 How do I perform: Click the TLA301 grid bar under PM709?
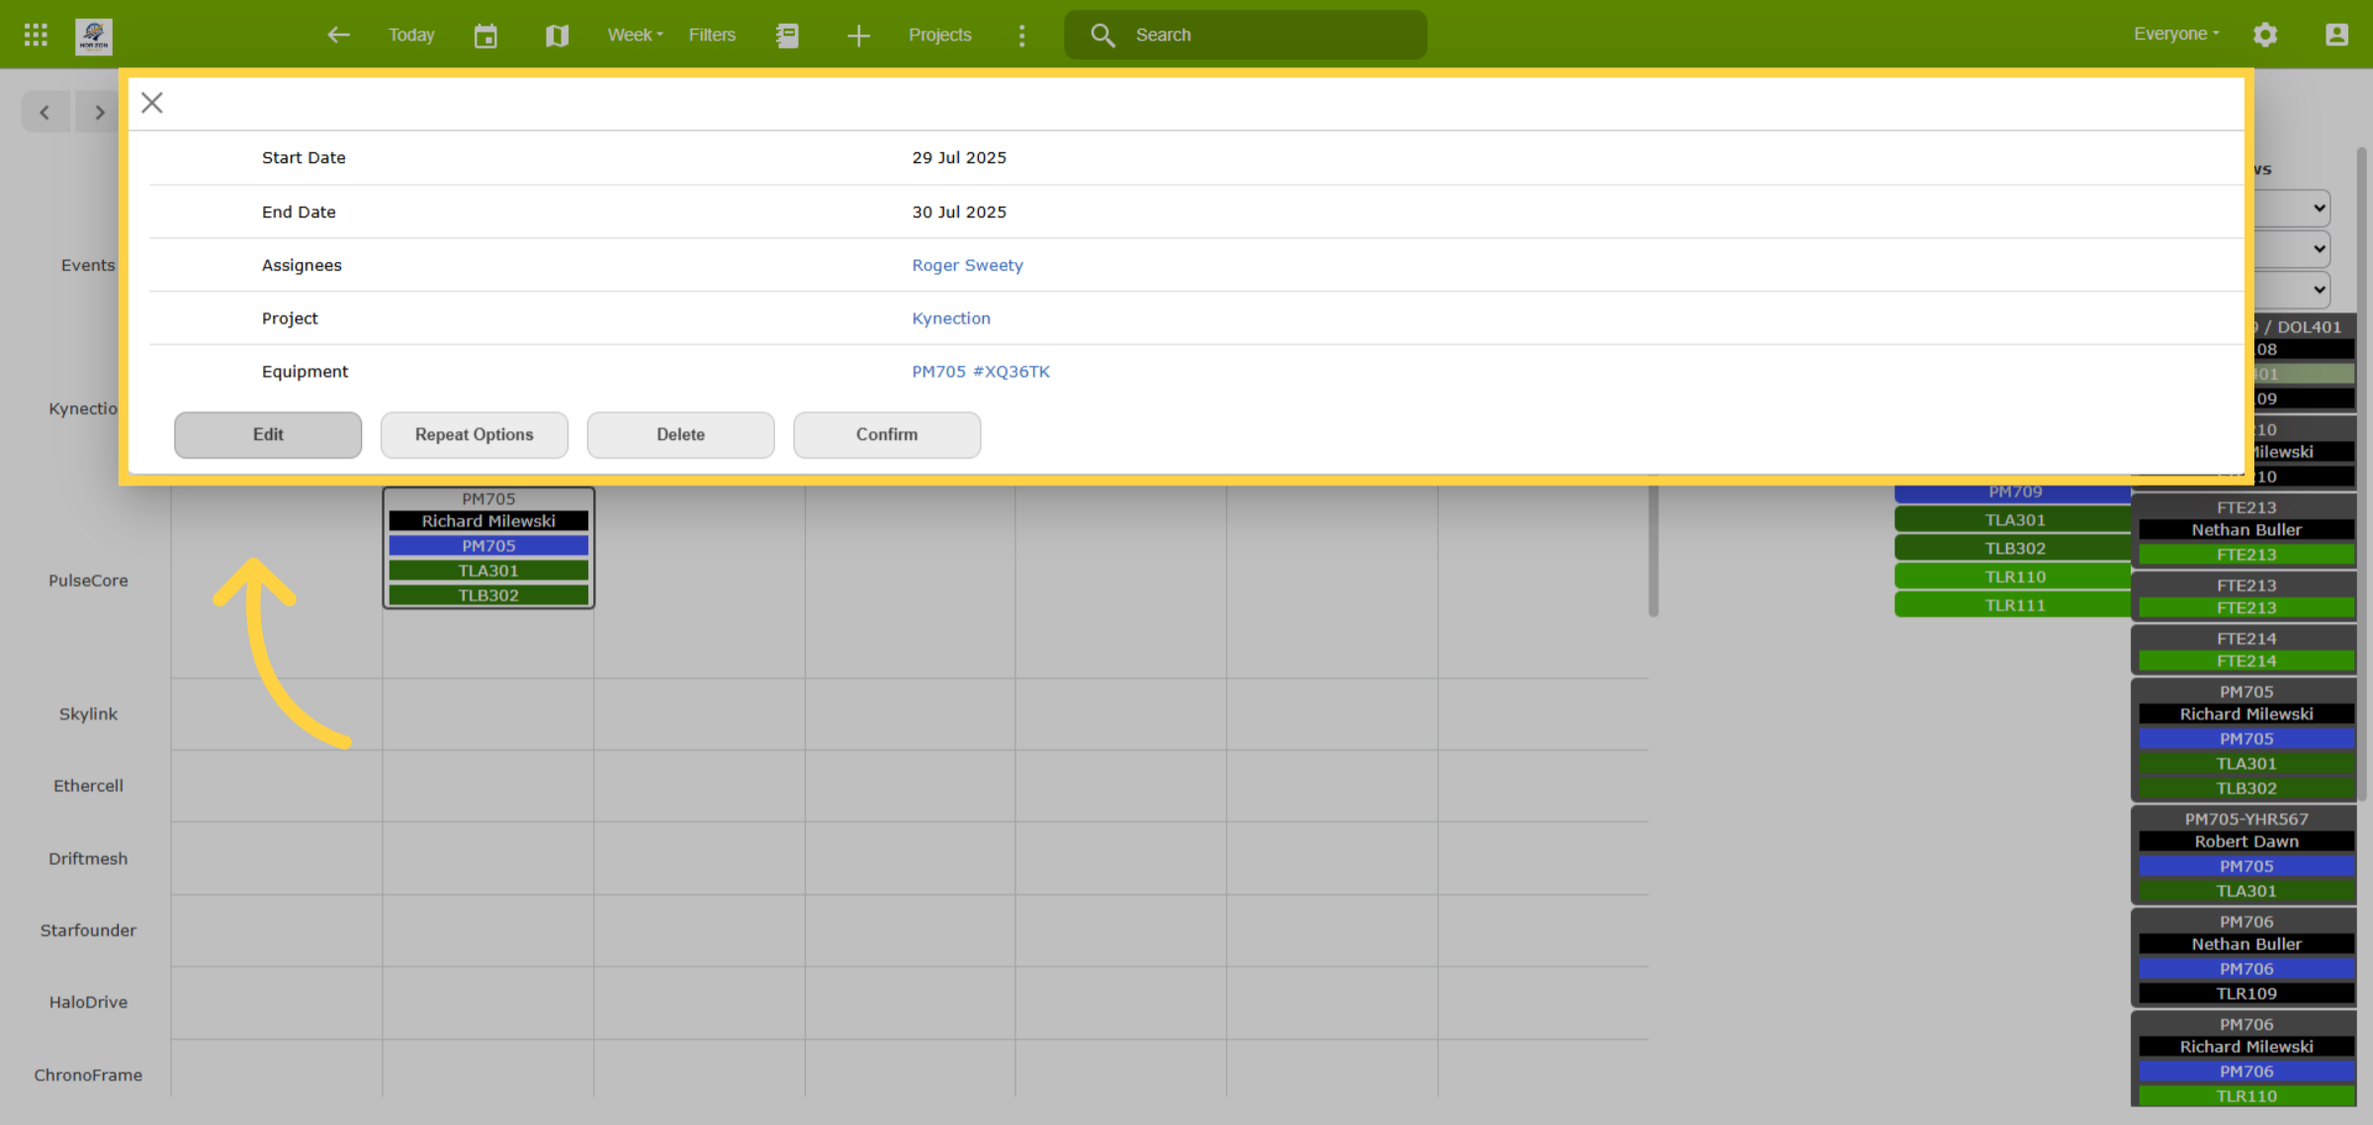coord(2014,520)
